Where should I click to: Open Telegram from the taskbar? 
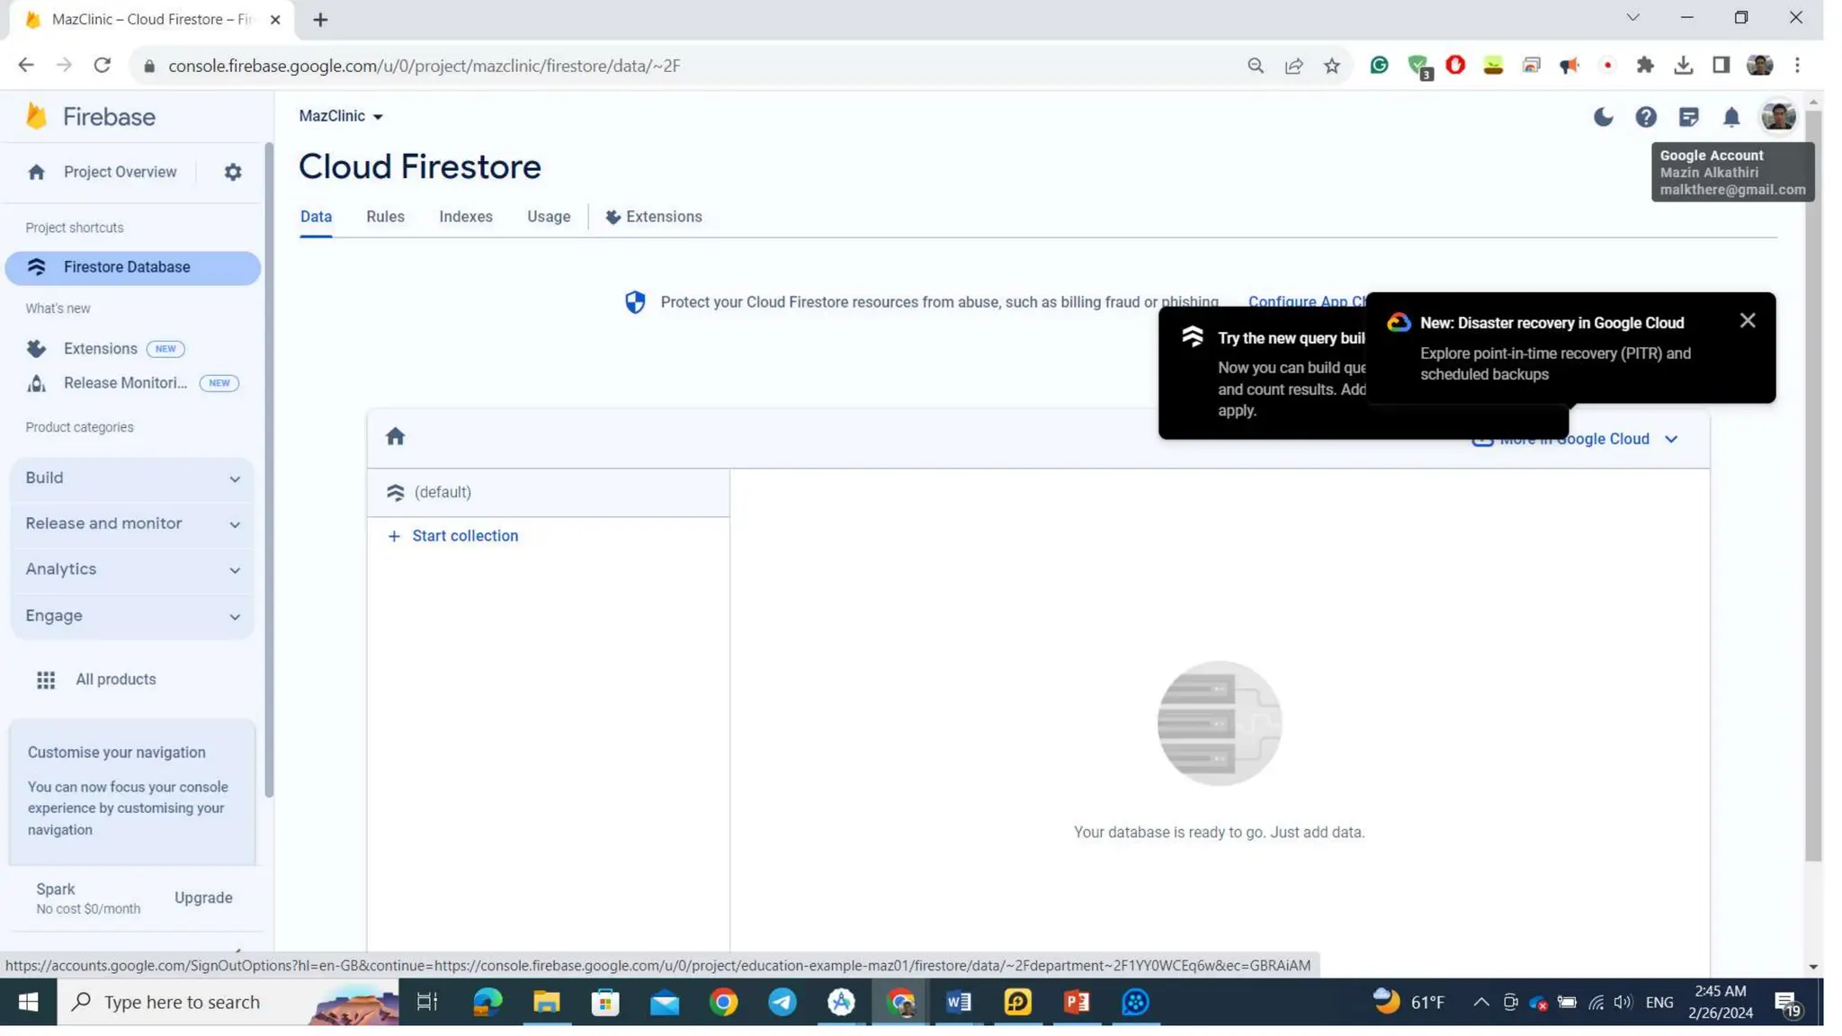pos(782,1002)
